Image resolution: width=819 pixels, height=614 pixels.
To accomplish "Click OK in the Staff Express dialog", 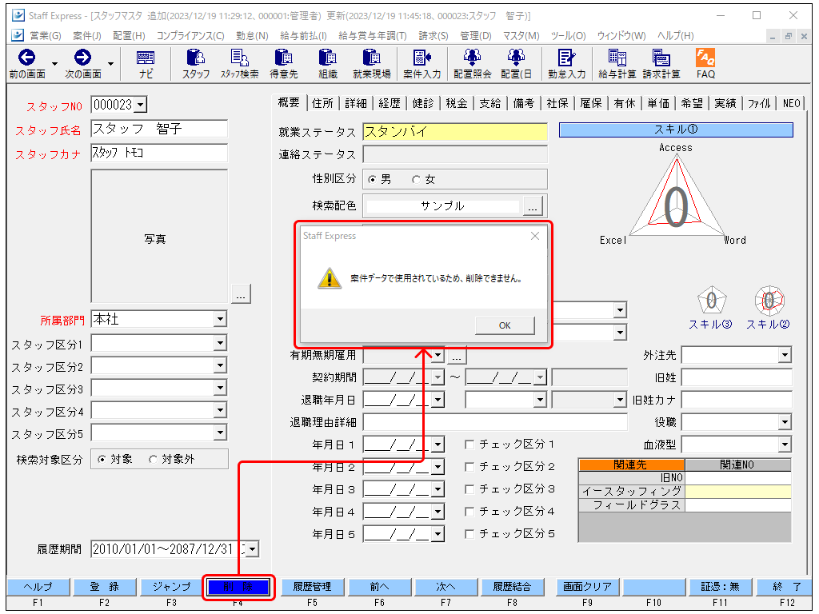I will pyautogui.click(x=505, y=325).
